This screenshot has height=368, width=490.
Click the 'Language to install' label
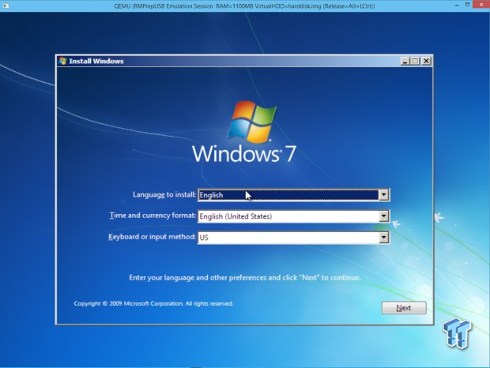tap(164, 195)
